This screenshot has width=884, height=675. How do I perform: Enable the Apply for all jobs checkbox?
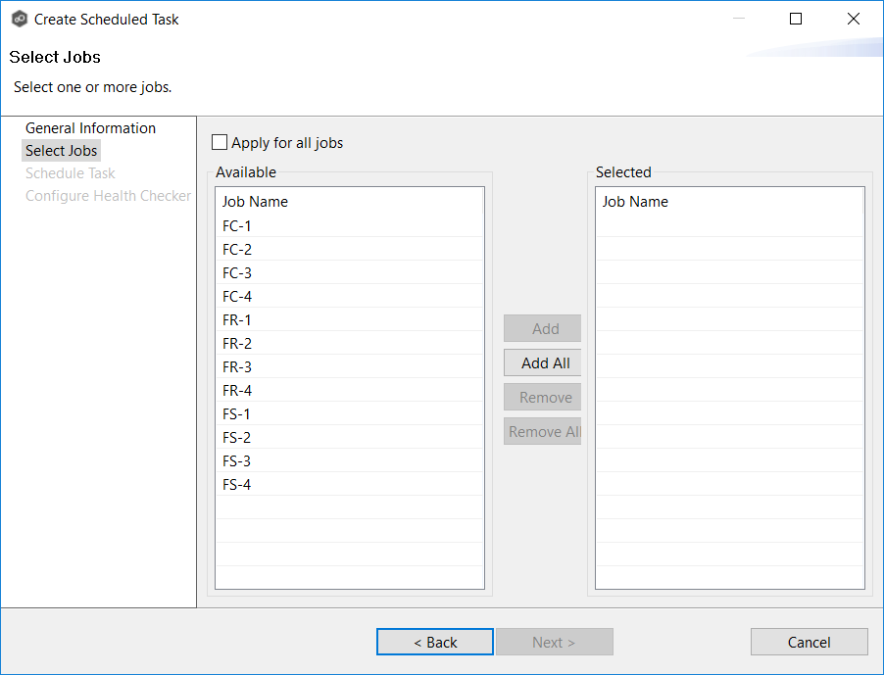coord(220,142)
